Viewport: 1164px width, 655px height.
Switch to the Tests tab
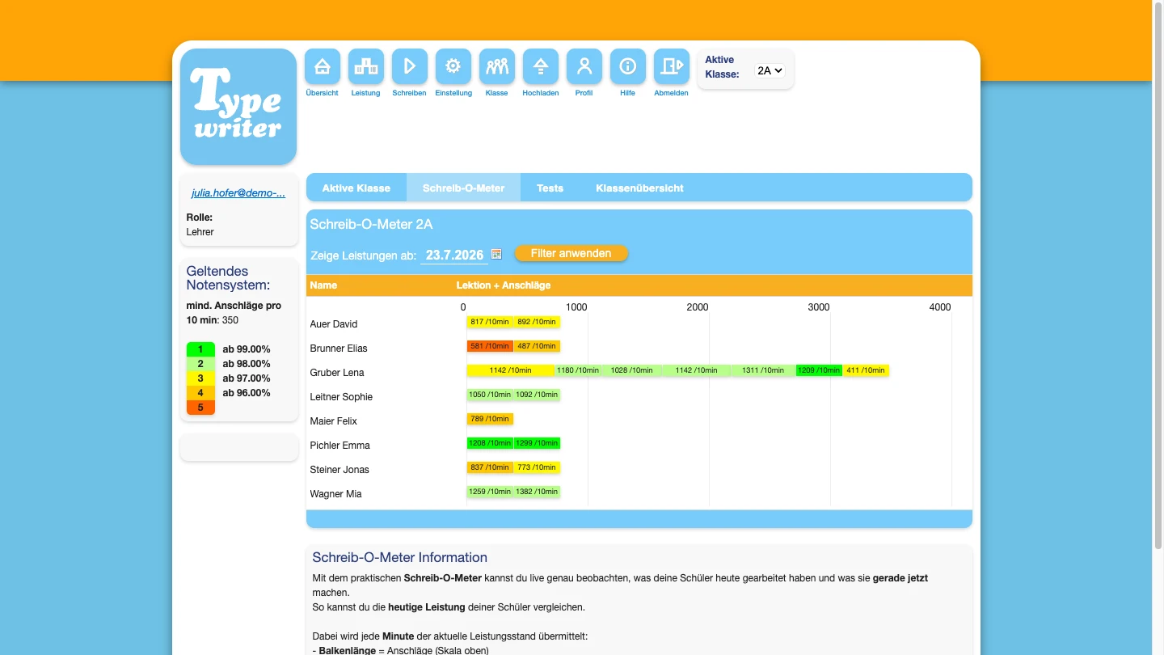(x=550, y=188)
